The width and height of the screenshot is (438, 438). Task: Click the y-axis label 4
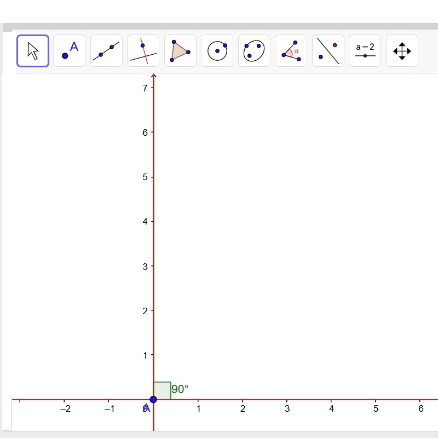pyautogui.click(x=145, y=222)
